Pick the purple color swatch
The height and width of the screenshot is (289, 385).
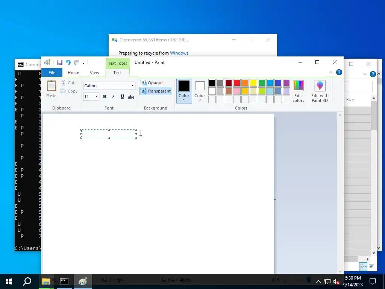(286, 83)
